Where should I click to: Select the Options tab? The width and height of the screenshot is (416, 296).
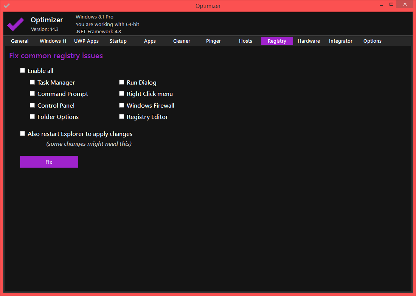(372, 41)
